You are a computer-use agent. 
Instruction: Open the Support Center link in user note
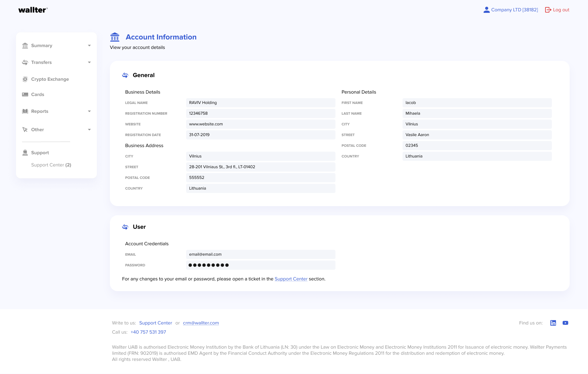coord(291,279)
